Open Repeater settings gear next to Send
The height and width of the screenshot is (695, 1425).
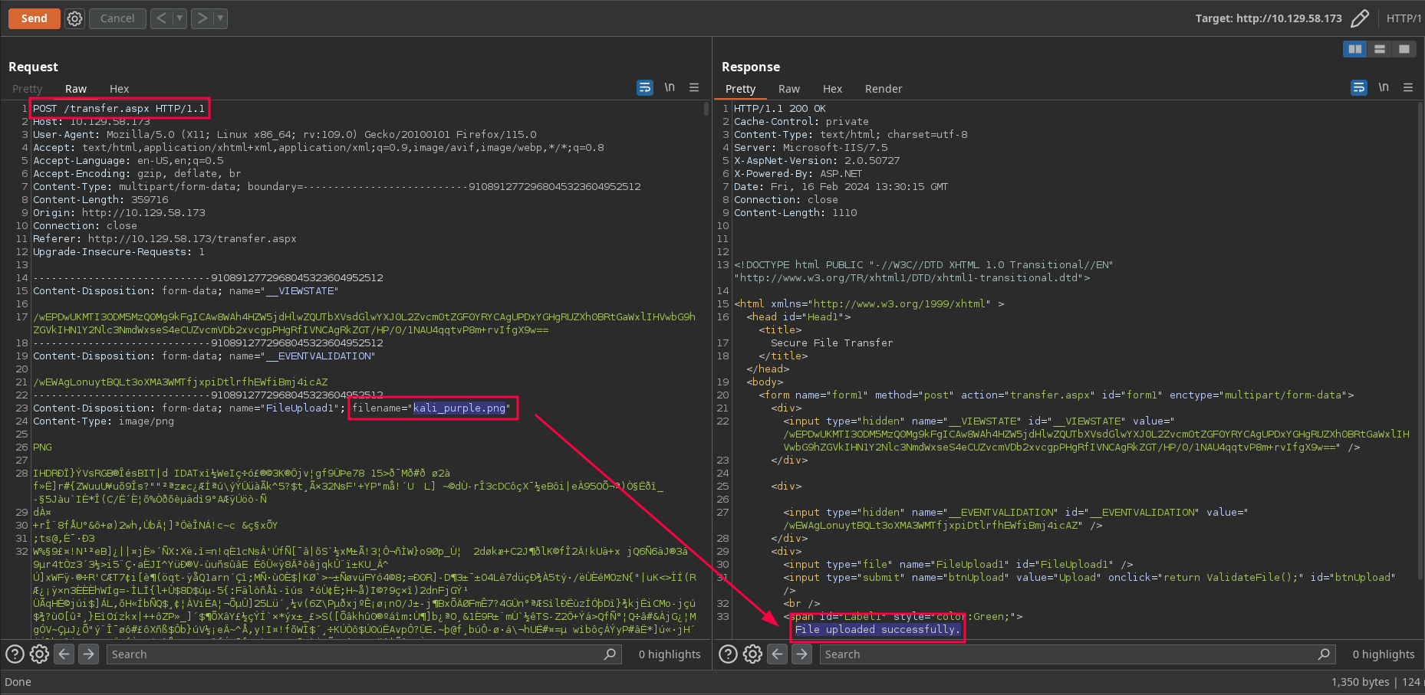click(74, 18)
